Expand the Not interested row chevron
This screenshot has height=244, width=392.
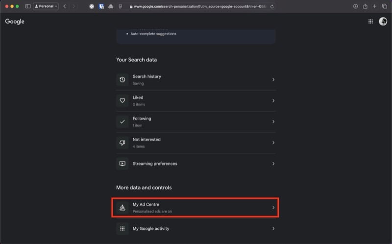[273, 143]
